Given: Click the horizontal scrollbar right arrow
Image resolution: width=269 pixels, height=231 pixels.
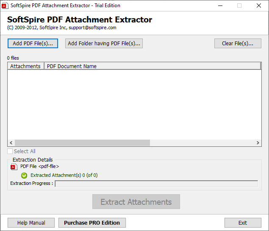Looking at the screenshot, I should coord(257,143).
